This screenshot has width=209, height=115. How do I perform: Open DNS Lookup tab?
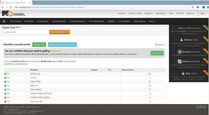[139, 21]
